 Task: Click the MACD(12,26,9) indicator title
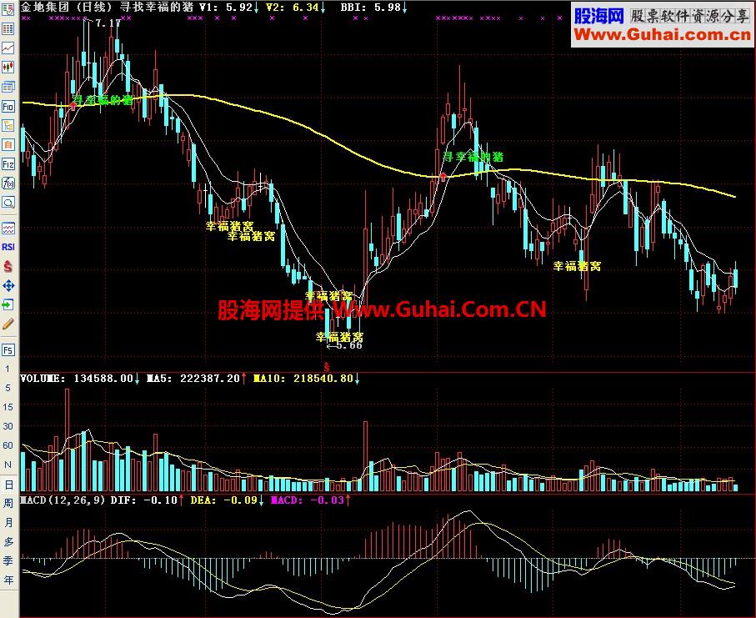(63, 500)
